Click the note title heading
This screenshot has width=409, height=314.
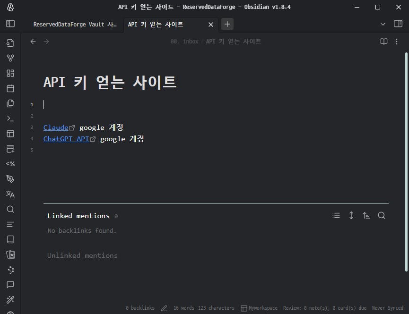point(110,82)
